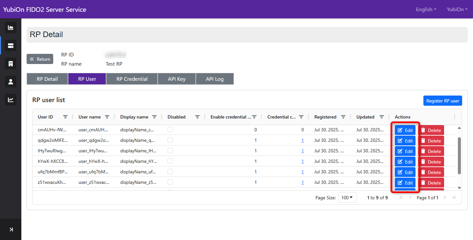Open the YubiOn account dropdown
473x240 pixels.
tap(457, 9)
